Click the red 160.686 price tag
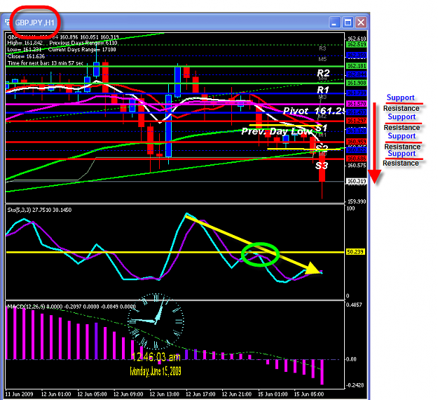 click(x=356, y=159)
